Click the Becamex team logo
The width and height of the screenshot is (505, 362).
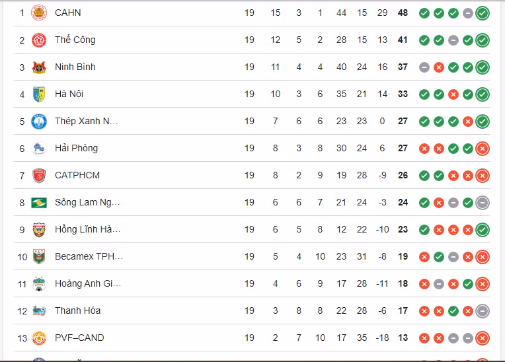[x=39, y=257]
